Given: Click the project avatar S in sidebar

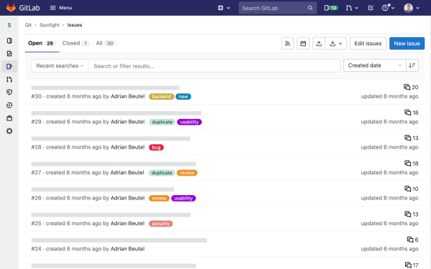Looking at the screenshot, I should point(9,25).
